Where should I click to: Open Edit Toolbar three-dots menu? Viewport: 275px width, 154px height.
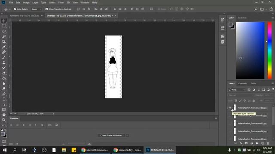(4, 125)
